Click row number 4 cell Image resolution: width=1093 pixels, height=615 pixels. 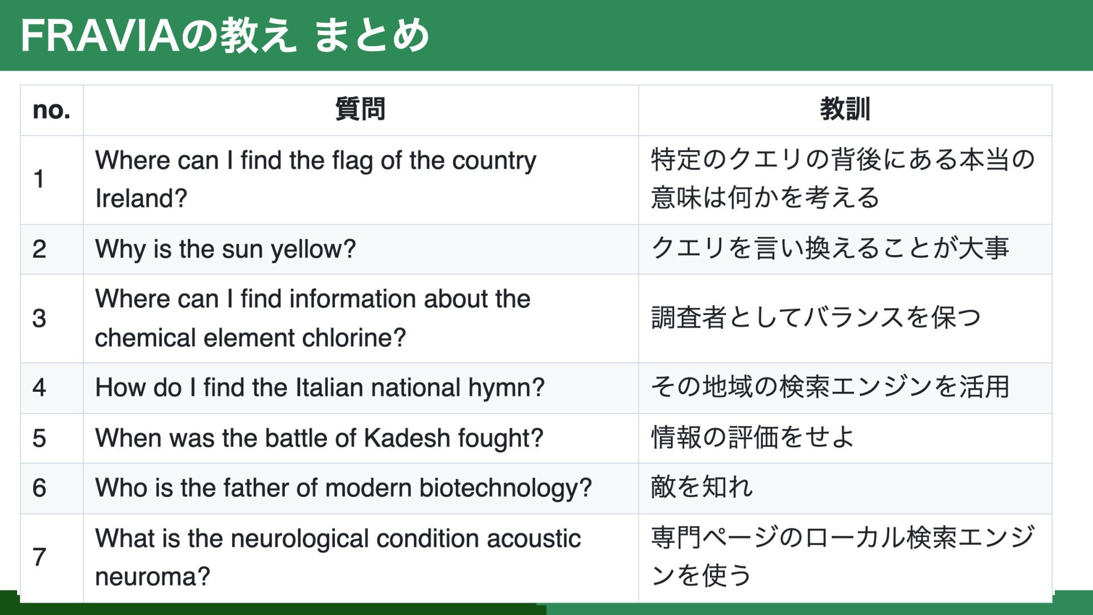(52, 388)
